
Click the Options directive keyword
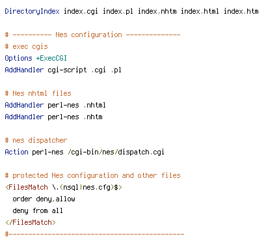tap(18, 58)
